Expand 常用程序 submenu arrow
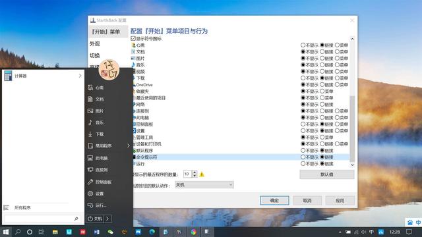The height and width of the screenshot is (237, 422). tap(129, 145)
